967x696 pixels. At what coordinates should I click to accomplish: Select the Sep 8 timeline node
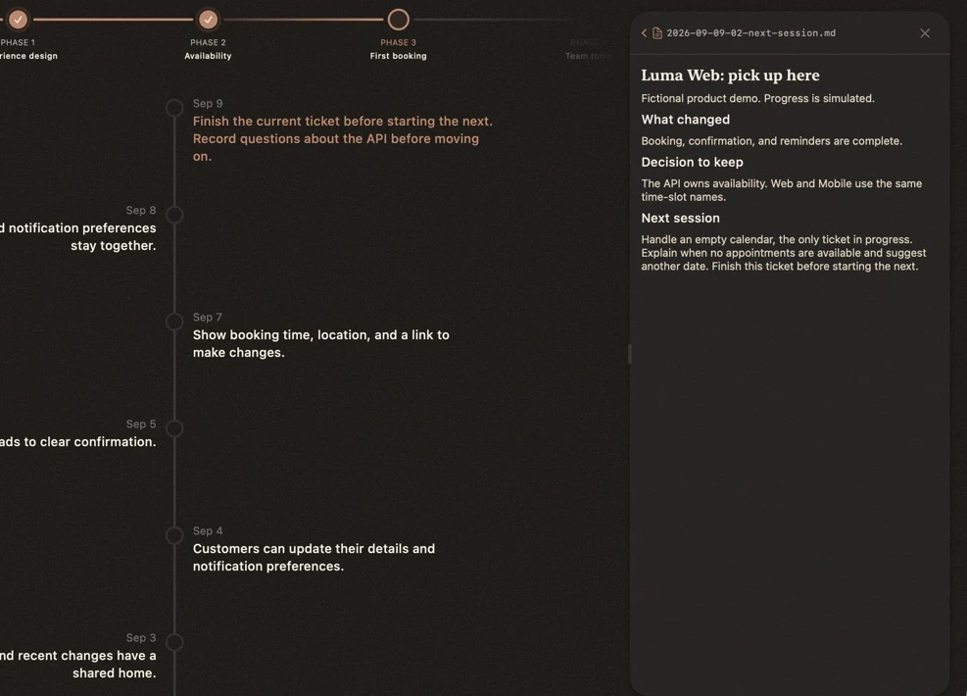click(x=174, y=215)
